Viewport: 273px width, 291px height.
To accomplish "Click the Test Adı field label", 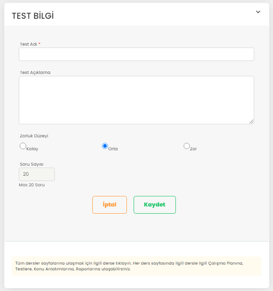I will 29,44.
